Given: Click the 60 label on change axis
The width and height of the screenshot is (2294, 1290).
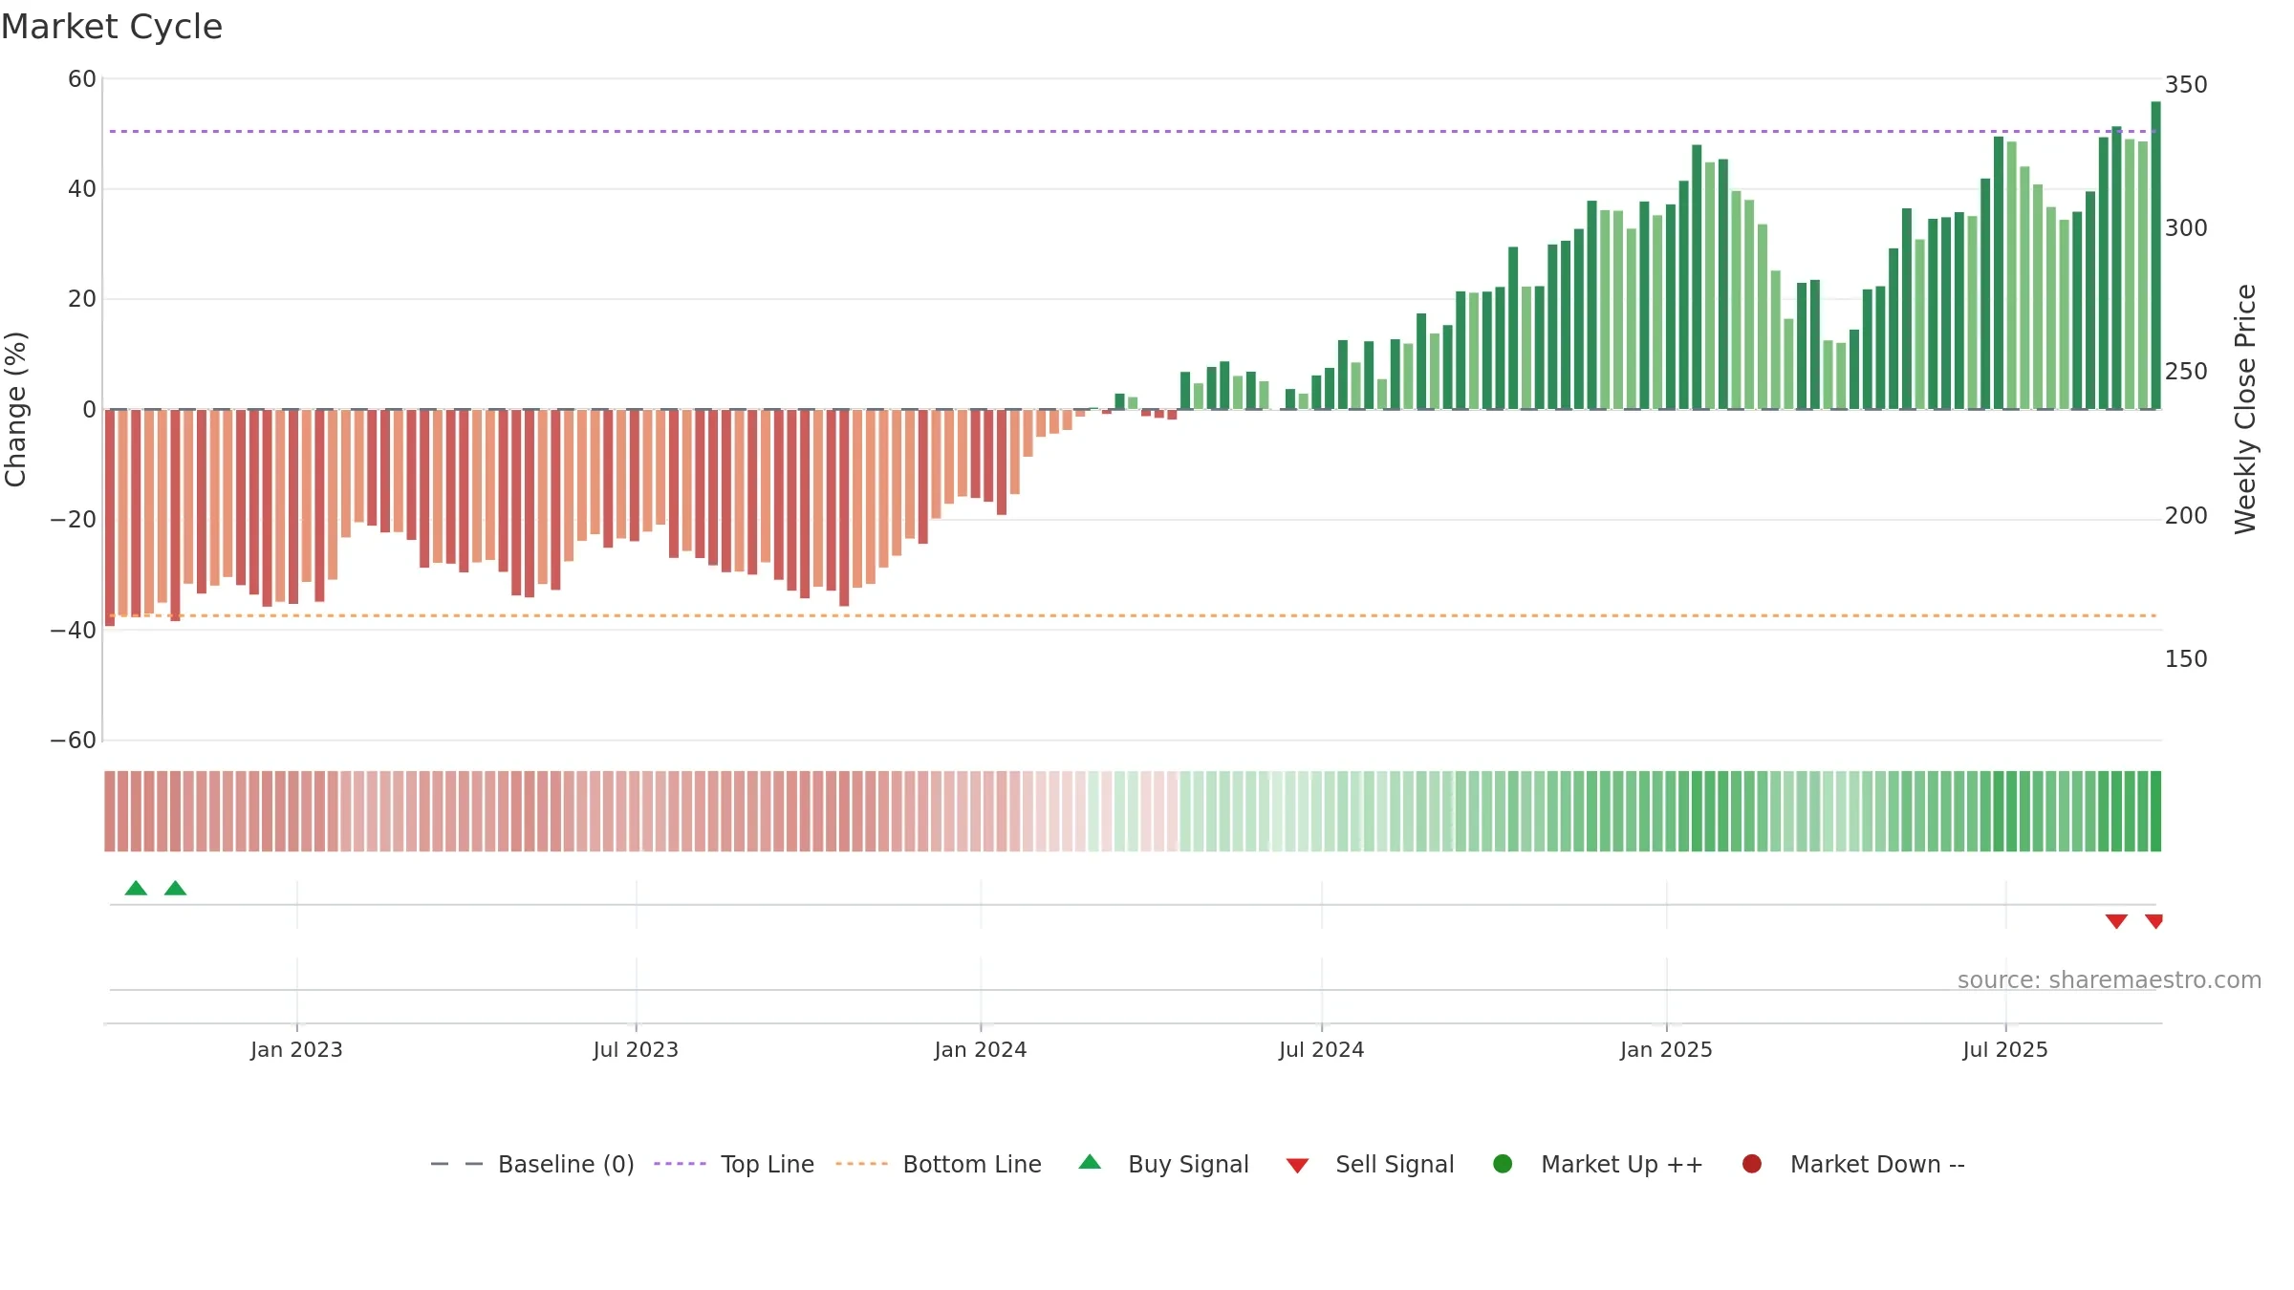Looking at the screenshot, I should (x=82, y=78).
